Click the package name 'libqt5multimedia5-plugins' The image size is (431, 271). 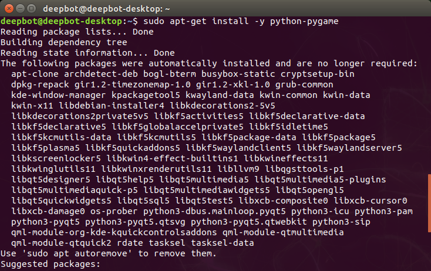320,179
